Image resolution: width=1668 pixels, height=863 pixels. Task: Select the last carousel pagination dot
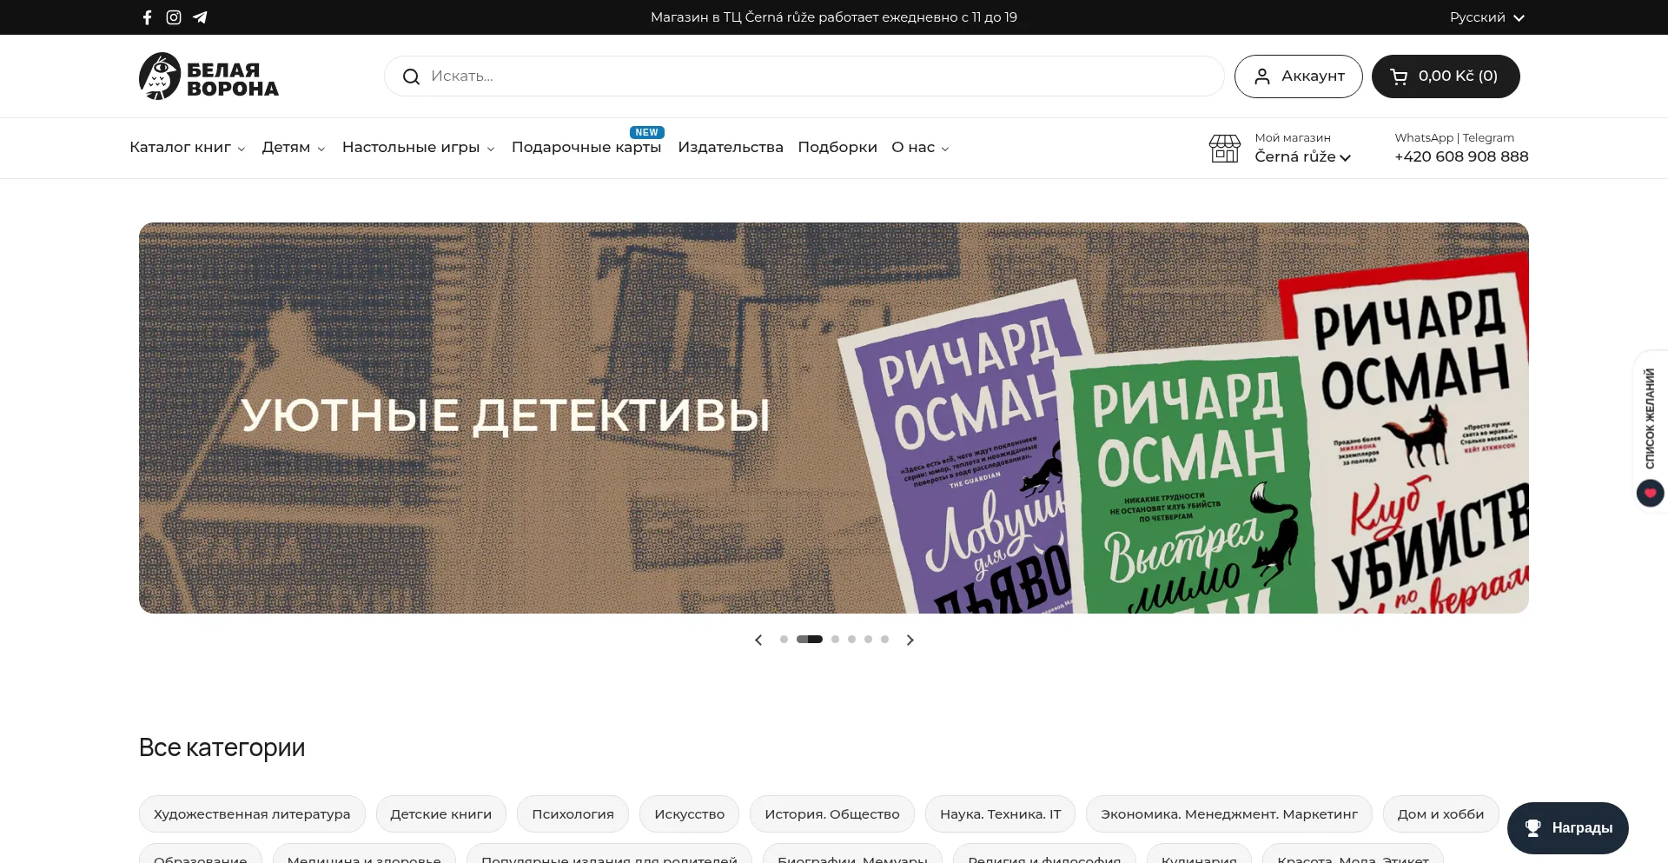(x=884, y=640)
